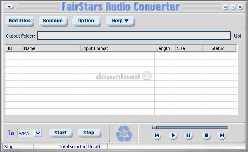Click the Go! link beside output folder
Viewport: 248px width, 152px height.
[x=237, y=36]
